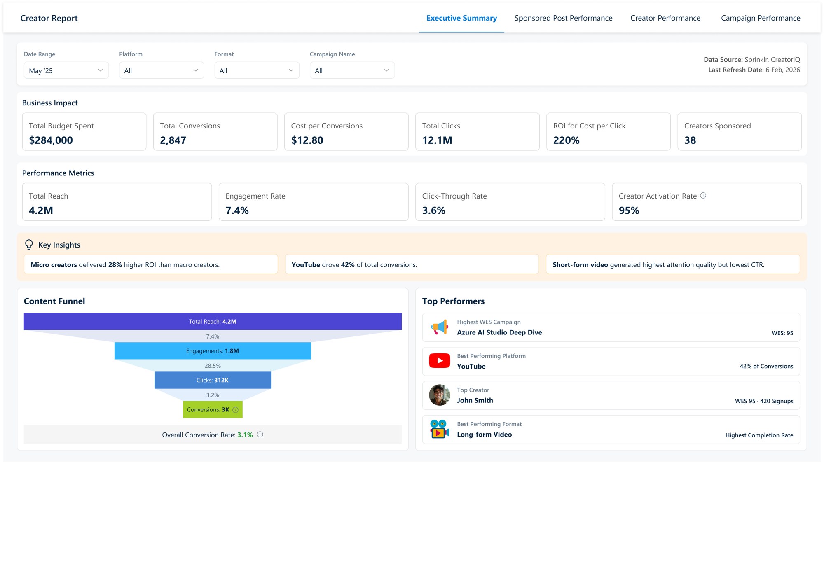Viewport: 824px width, 563px height.
Task: Select the Creators Sponsored card
Action: tap(740, 132)
